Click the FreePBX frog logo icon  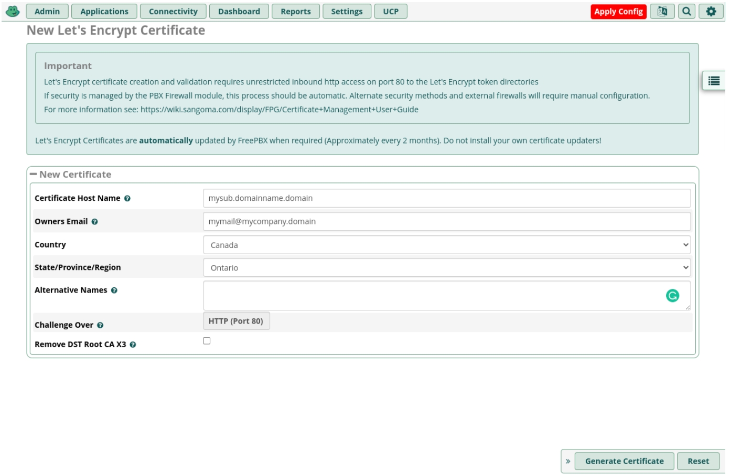tap(13, 11)
